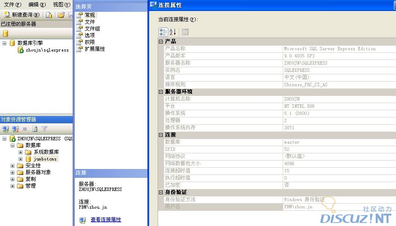Viewport: 396px width, 226px height.
Task: Select the 管理 tree item
Action: (30, 186)
